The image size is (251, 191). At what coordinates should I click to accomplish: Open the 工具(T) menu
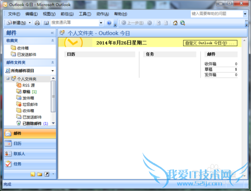pos(85,14)
